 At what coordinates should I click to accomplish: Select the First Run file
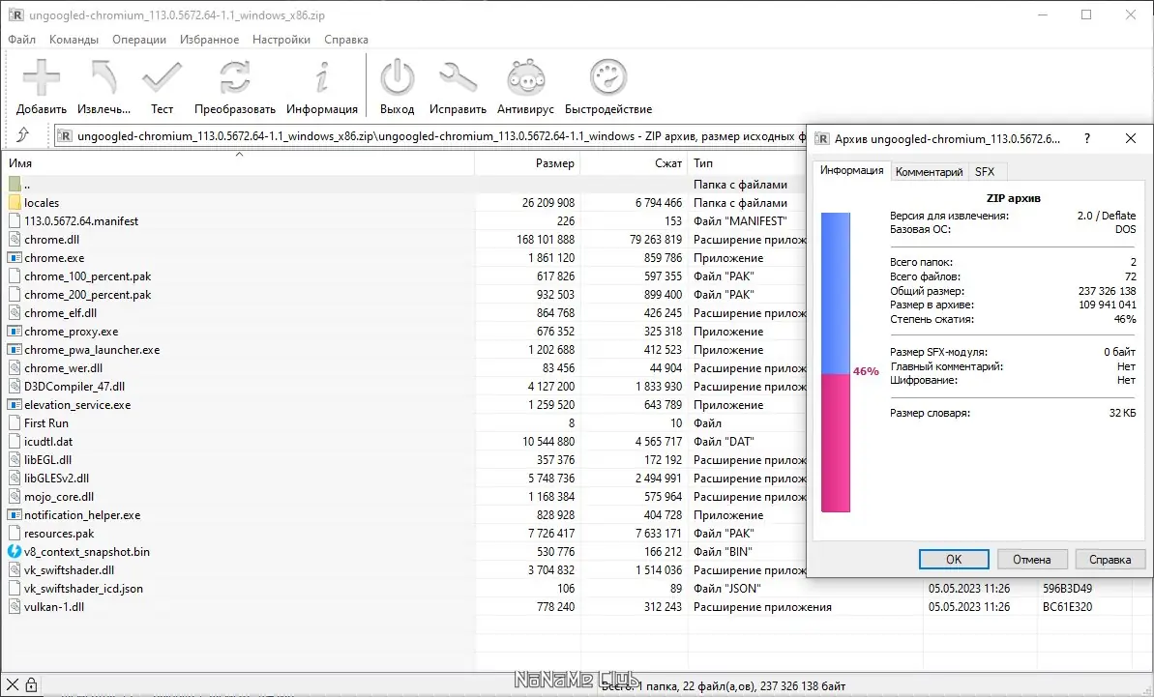click(x=46, y=423)
